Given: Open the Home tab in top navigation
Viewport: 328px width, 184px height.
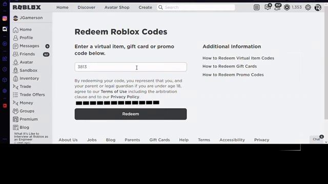Looking at the screenshot, I should [x=63, y=7].
